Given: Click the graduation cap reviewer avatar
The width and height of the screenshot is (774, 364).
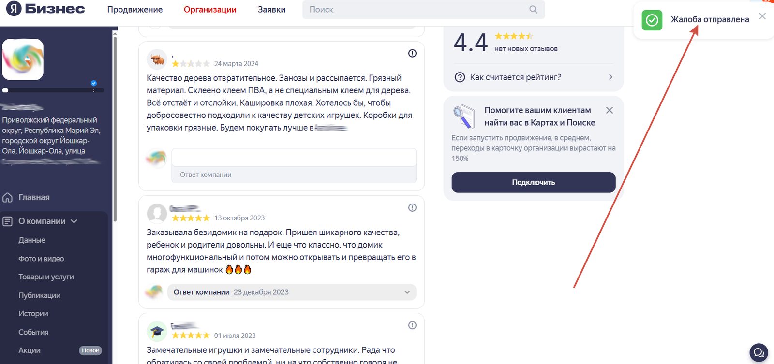Looking at the screenshot, I should 157,331.
